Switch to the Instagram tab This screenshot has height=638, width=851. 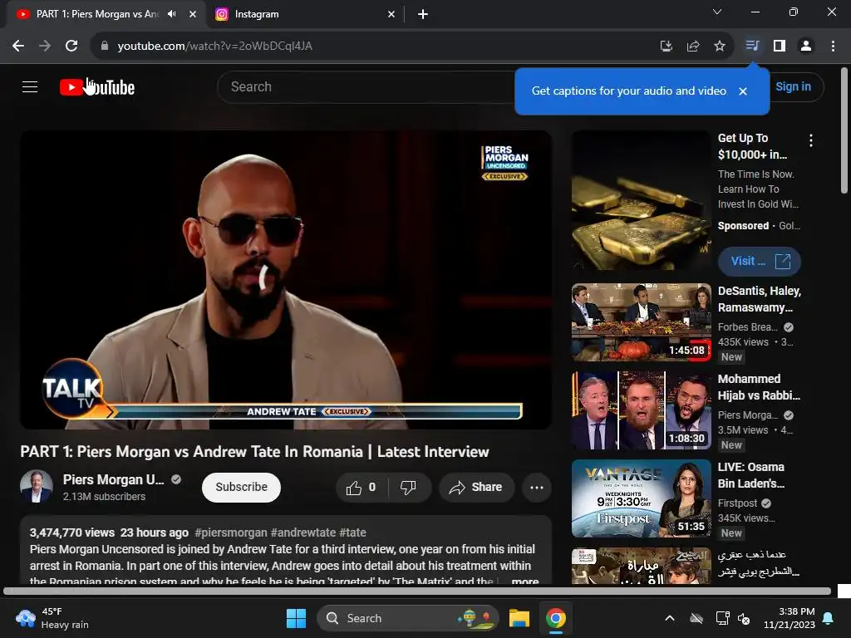tap(306, 14)
